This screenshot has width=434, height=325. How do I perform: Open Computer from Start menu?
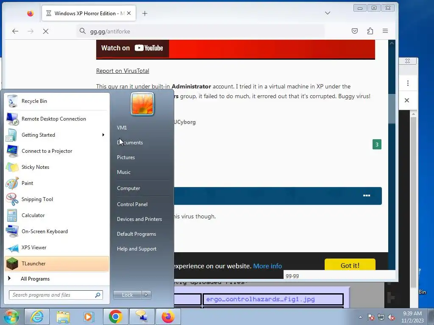point(128,188)
